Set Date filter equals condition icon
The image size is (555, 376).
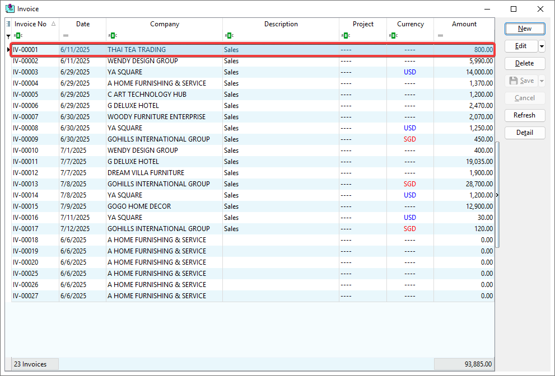coord(66,35)
